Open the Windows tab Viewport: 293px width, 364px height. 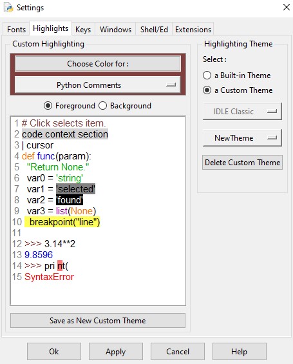[x=115, y=30]
